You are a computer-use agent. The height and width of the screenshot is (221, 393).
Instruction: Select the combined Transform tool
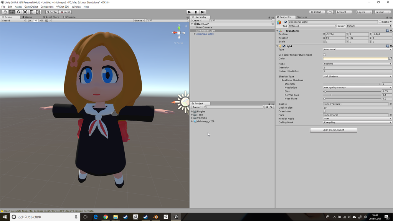38,12
